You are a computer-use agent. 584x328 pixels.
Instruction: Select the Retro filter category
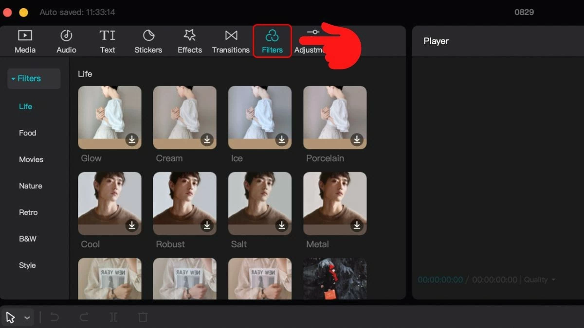pyautogui.click(x=28, y=212)
